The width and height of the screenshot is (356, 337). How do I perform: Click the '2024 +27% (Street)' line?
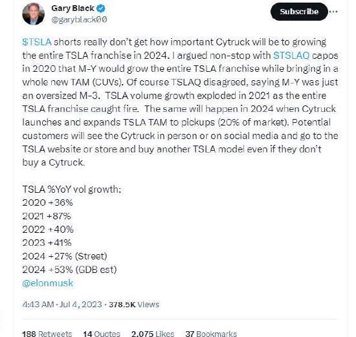65,256
